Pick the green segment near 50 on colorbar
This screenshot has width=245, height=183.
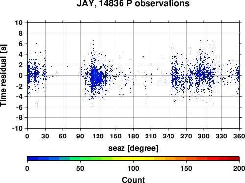[x=80, y=159]
